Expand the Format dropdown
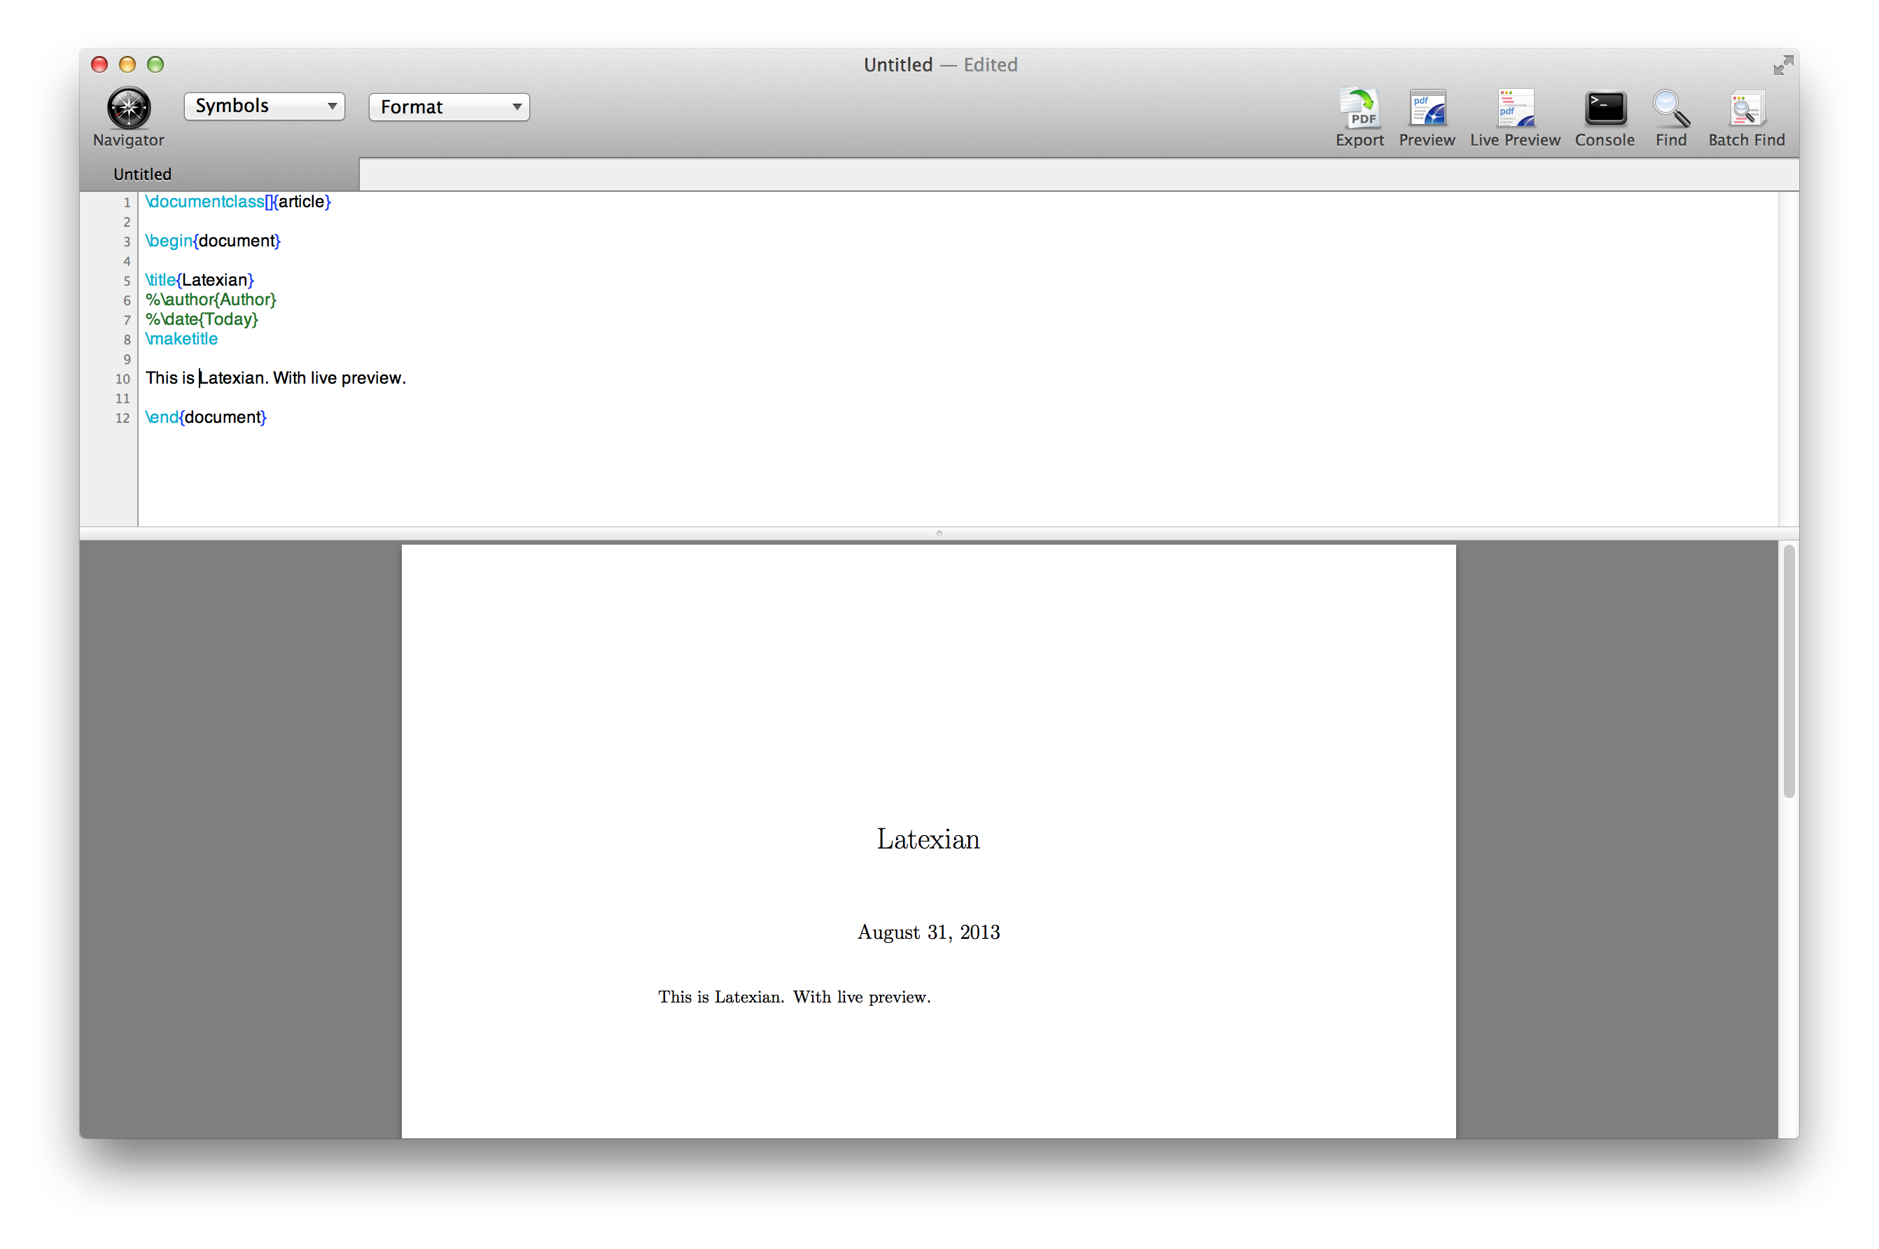This screenshot has height=1249, width=1879. point(449,106)
